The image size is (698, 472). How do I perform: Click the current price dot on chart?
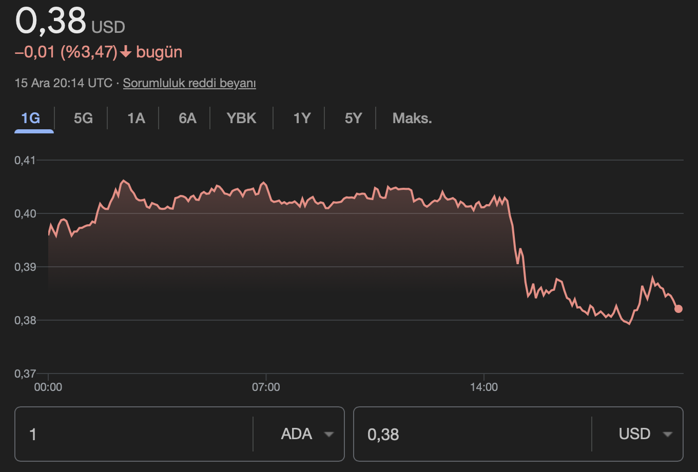[678, 309]
